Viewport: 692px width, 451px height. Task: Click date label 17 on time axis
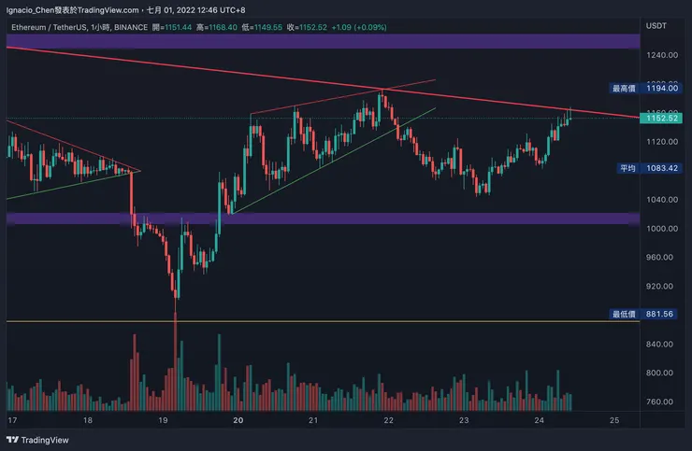point(12,420)
